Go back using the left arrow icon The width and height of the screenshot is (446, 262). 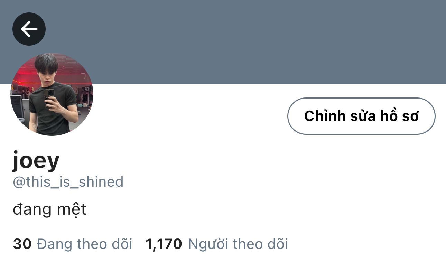click(29, 29)
